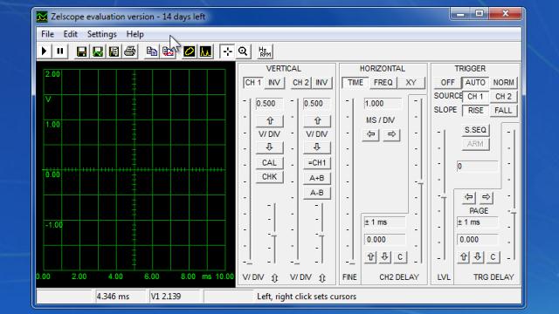Viewport: 559px width, 314px height.
Task: Set trigger mode to AUTO
Action: [475, 83]
